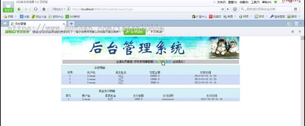Open the 工具(T) menu

coord(255,2)
